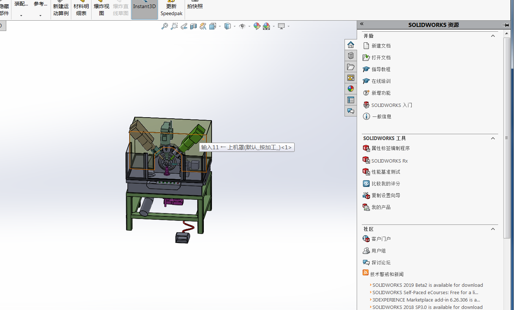This screenshot has width=514, height=310.
Task: Open the View Palette task pane tab
Action: [x=350, y=78]
